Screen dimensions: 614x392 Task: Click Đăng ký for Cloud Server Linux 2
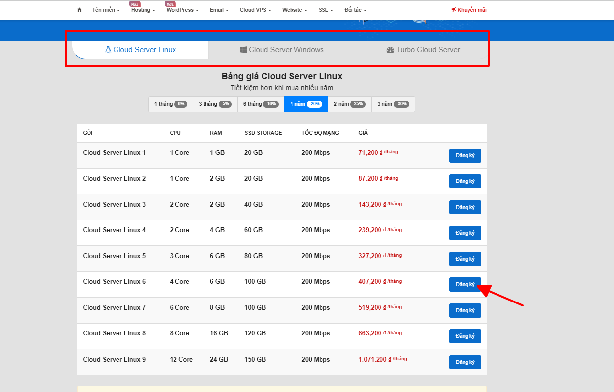465,181
